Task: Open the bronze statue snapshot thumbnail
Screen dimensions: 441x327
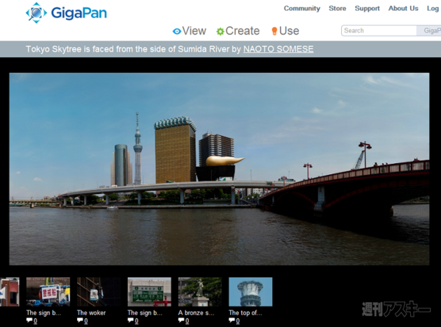Action: (200, 292)
